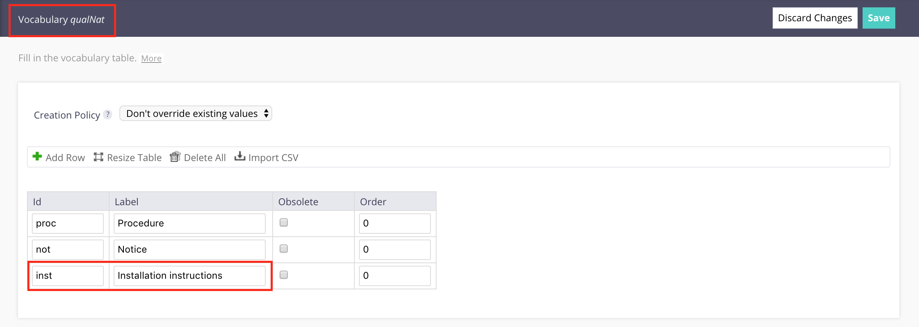The width and height of the screenshot is (919, 327).
Task: Click the Discard Changes button
Action: pos(815,18)
